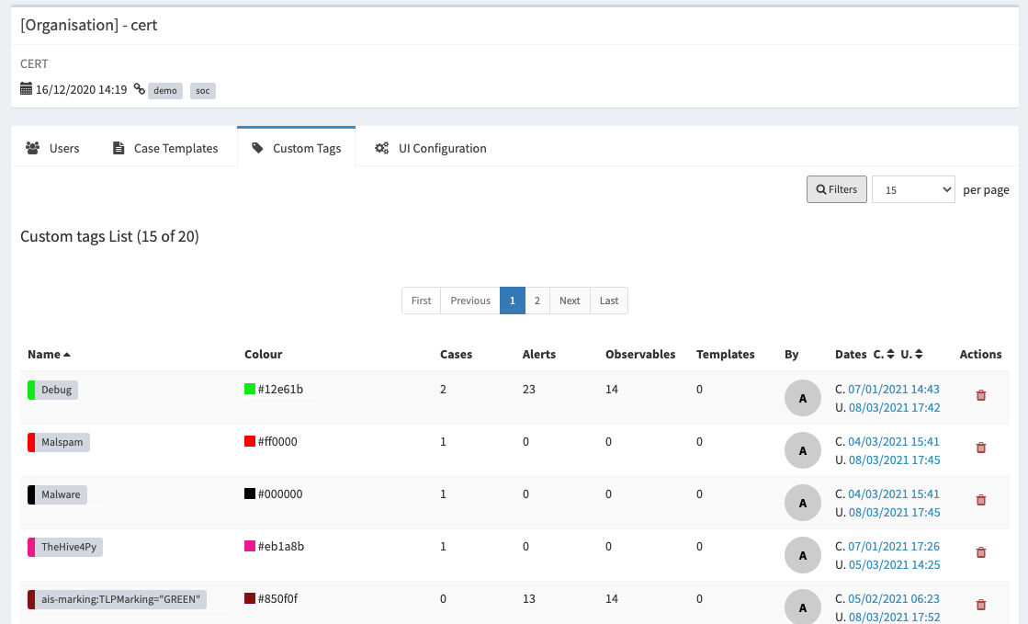
Task: Switch to the Users tab
Action: coord(52,148)
